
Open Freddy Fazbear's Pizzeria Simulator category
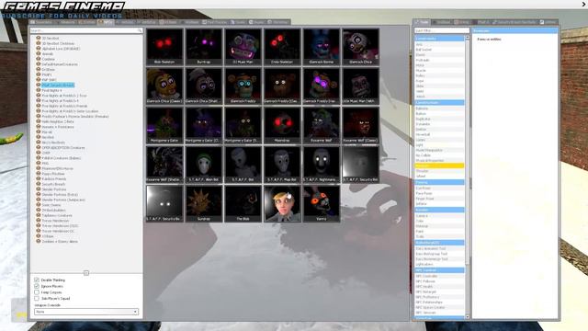click(x=75, y=117)
